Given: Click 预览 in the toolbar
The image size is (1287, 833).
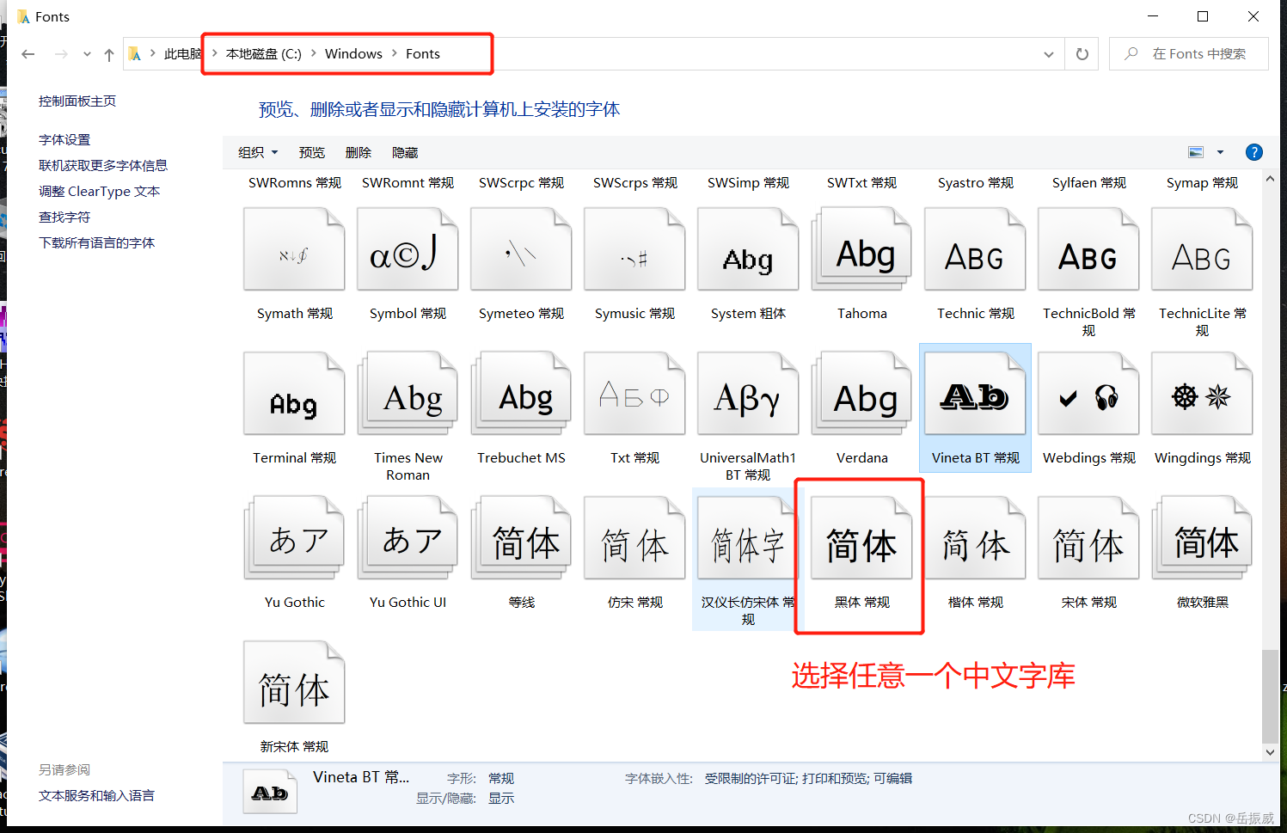Looking at the screenshot, I should point(311,152).
